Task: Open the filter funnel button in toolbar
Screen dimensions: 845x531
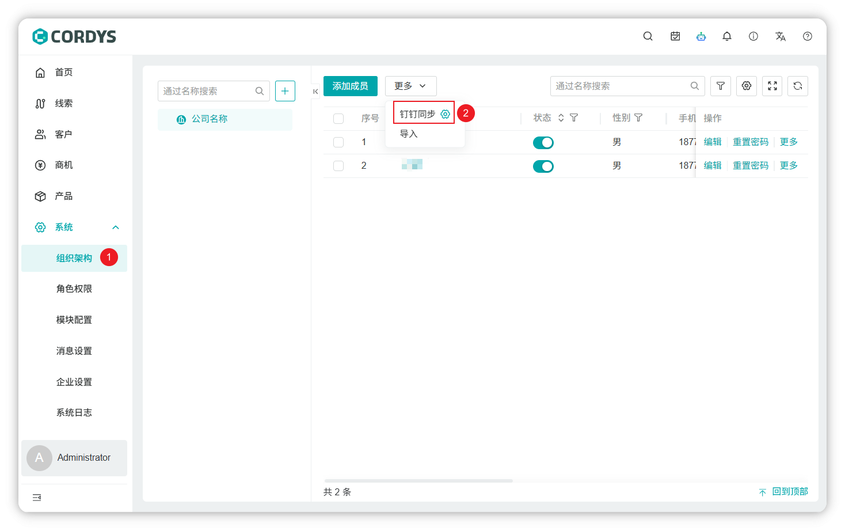Action: coord(721,86)
